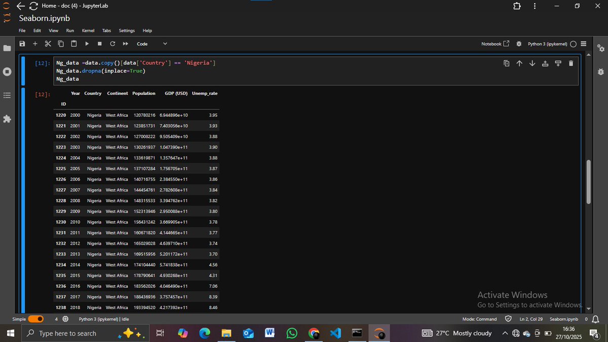Open WhatsApp from taskbar
Screen dimensions: 608x342
pos(292,333)
